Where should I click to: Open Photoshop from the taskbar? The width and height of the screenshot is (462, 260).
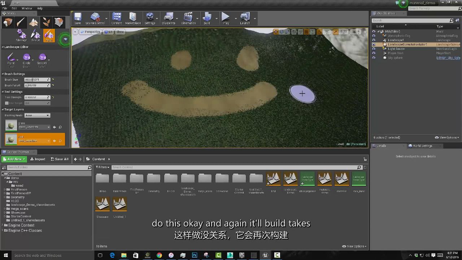pyautogui.click(x=195, y=255)
